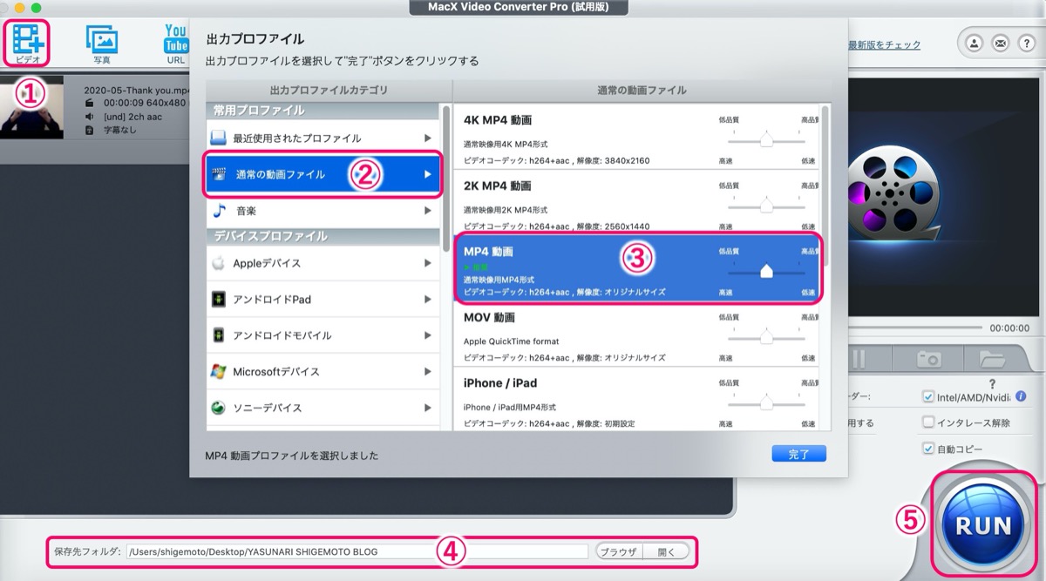
Task: Expand the 最近使用されたプロファイル arrow
Action: click(427, 138)
